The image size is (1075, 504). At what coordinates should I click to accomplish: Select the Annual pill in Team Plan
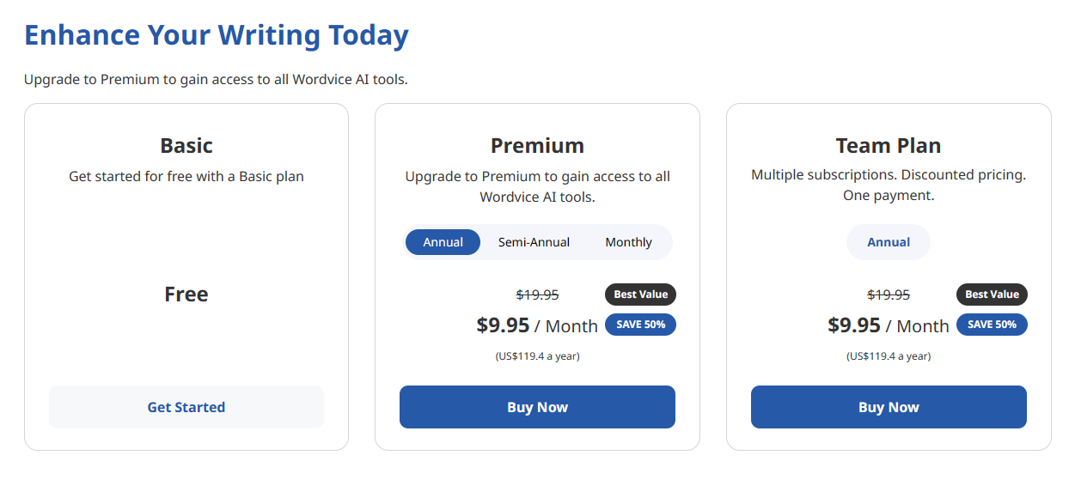(x=889, y=242)
